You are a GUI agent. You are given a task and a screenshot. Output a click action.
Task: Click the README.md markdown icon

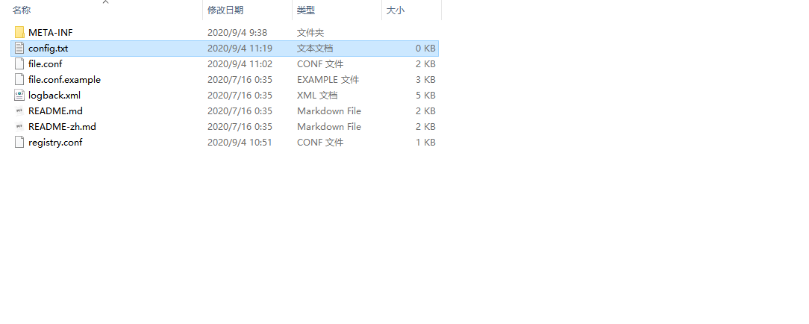19,111
